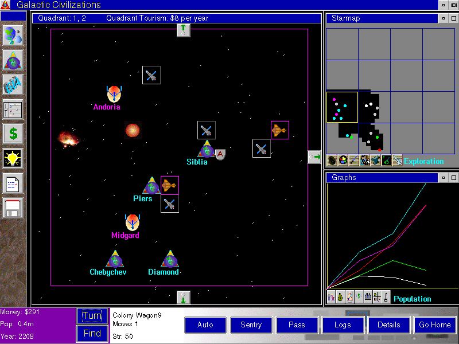Select the blue sword starmap filter icon
This screenshot has height=344, width=459.
pos(354,161)
